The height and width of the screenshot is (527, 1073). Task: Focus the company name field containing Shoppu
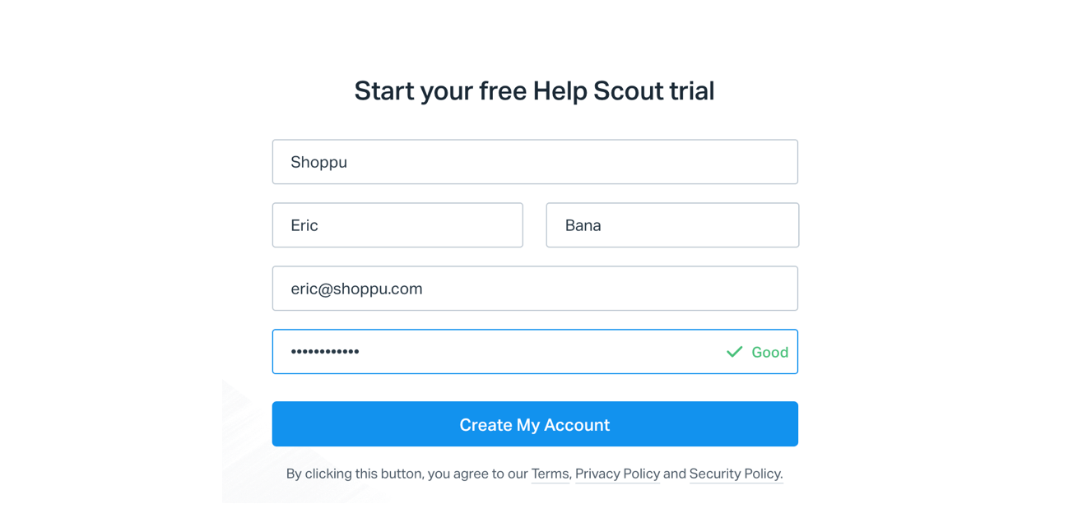point(535,162)
